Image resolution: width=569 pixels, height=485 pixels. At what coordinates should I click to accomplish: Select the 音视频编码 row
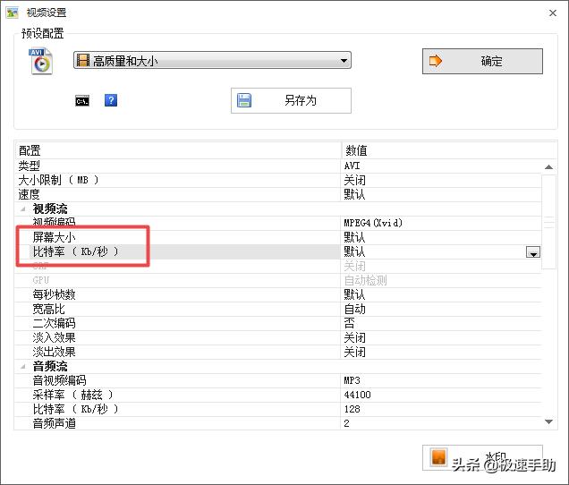(278, 380)
